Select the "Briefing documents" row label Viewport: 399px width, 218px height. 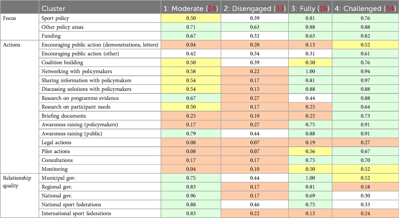click(x=64, y=116)
